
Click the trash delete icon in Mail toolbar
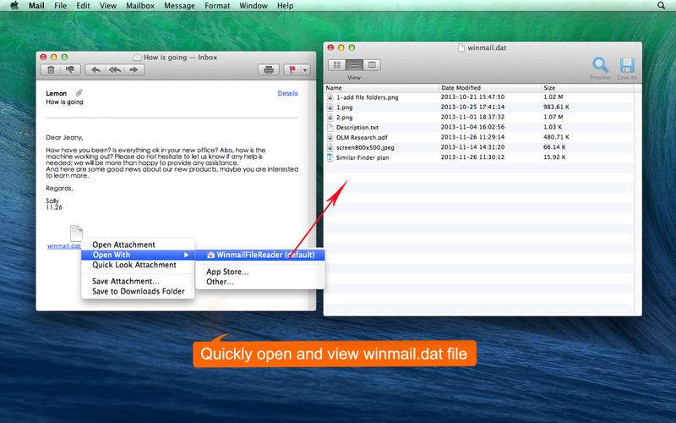point(51,69)
